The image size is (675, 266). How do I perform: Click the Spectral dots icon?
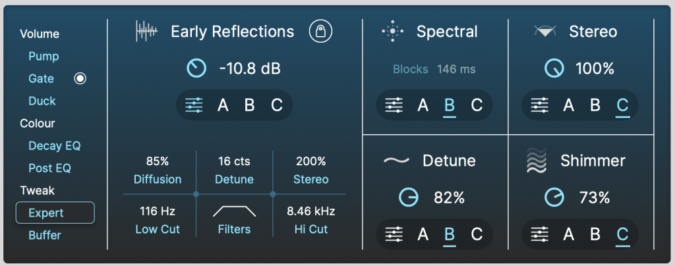click(393, 31)
